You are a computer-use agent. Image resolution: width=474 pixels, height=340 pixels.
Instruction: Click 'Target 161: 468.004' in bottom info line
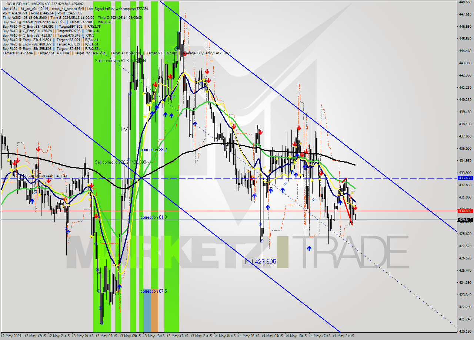tap(54, 53)
